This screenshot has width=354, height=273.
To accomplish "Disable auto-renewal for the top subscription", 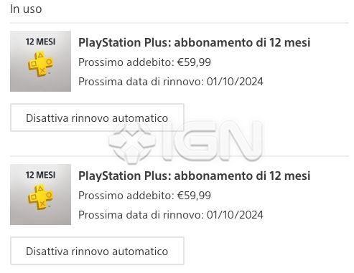I will pyautogui.click(x=97, y=118).
